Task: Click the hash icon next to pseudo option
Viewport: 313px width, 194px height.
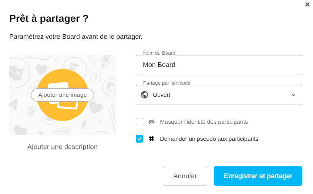Action: click(x=151, y=139)
